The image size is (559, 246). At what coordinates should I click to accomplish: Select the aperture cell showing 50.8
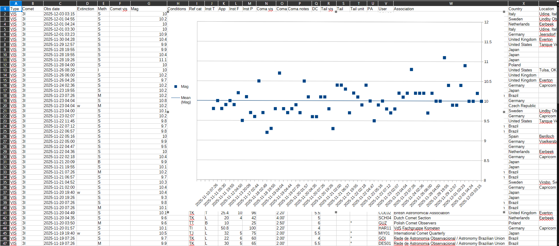(x=223, y=228)
